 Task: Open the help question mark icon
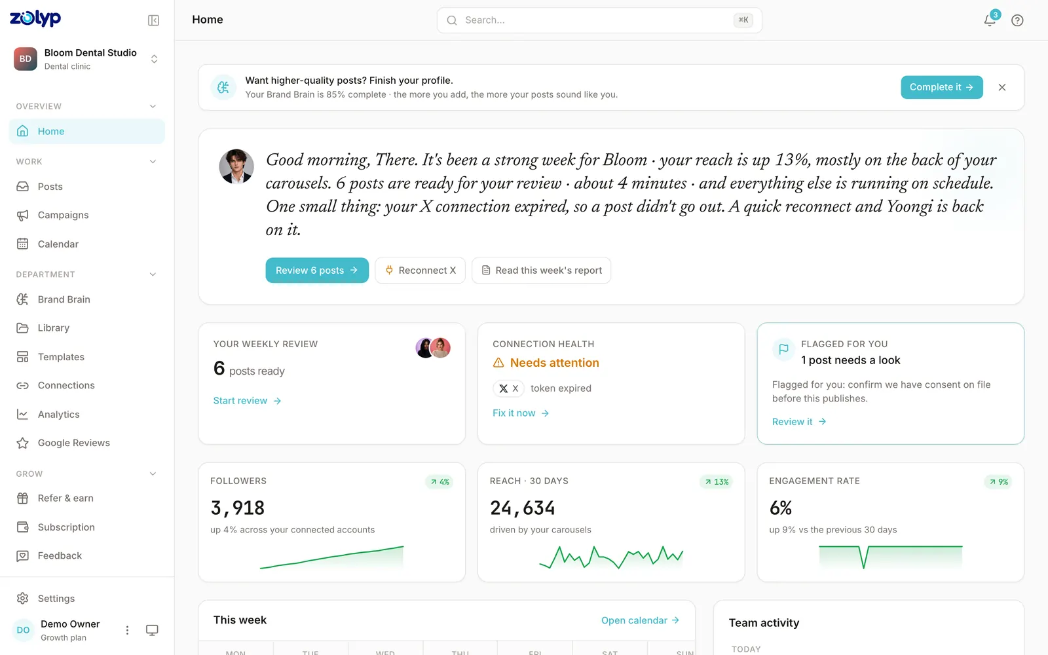1017,20
